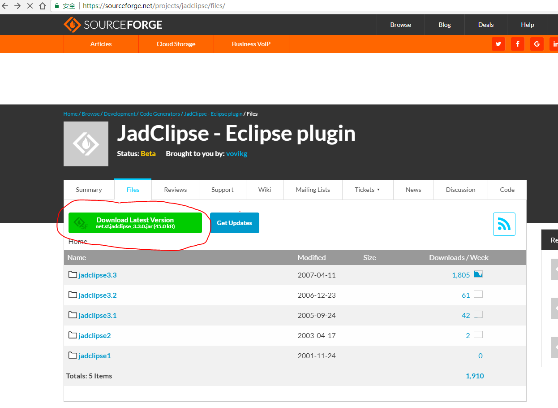Image resolution: width=558 pixels, height=408 pixels.
Task: Click the Code Generators breadcrumb link
Action: 160,114
